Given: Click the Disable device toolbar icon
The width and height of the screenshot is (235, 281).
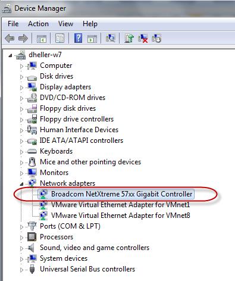Looking at the screenshot, I should click(156, 38).
